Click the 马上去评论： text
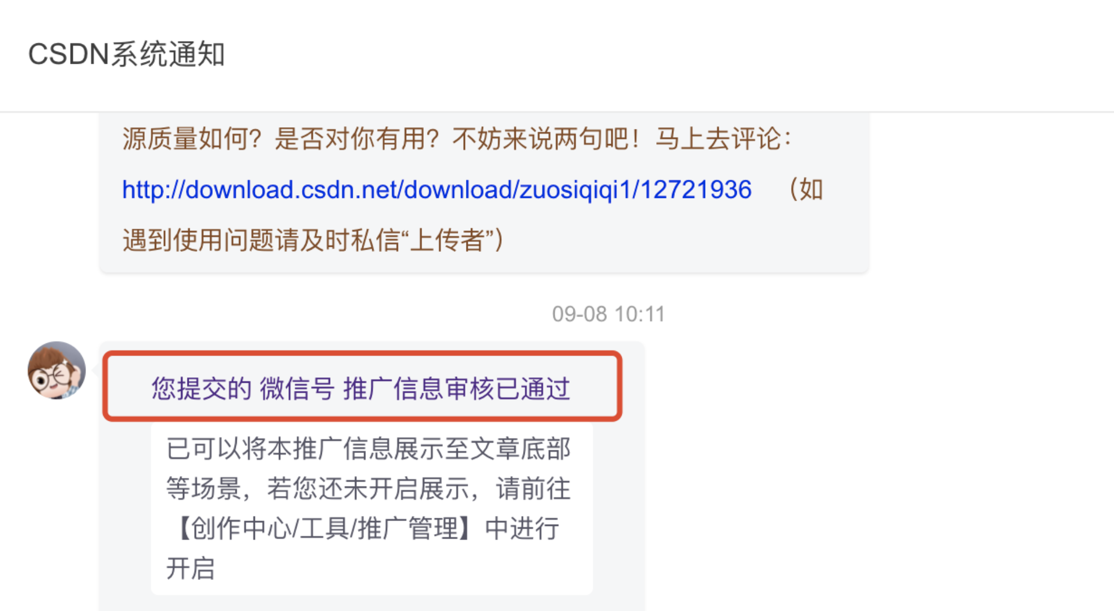 (724, 139)
